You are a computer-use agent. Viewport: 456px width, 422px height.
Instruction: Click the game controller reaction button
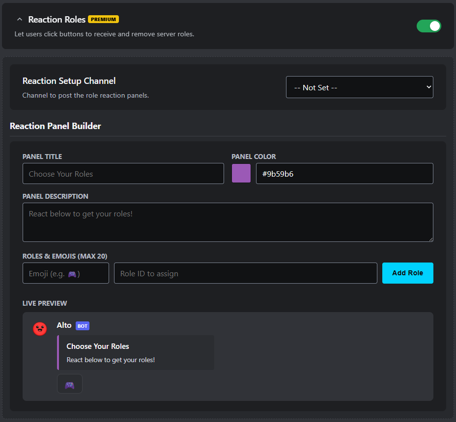[x=70, y=384]
